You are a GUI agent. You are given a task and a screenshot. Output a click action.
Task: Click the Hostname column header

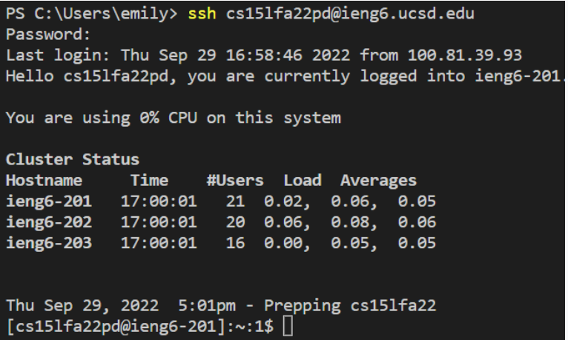(x=44, y=180)
